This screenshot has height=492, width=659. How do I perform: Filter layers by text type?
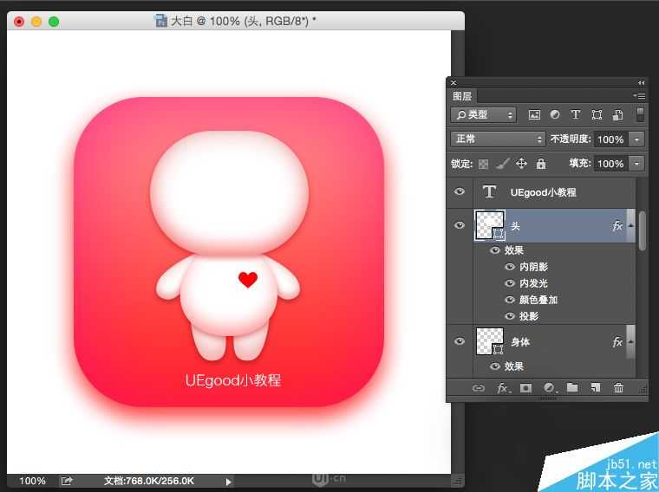point(575,114)
